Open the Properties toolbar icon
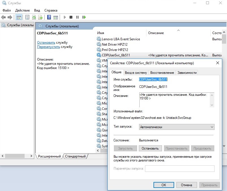Viewport: 227px width, 191px height. click(x=27, y=17)
